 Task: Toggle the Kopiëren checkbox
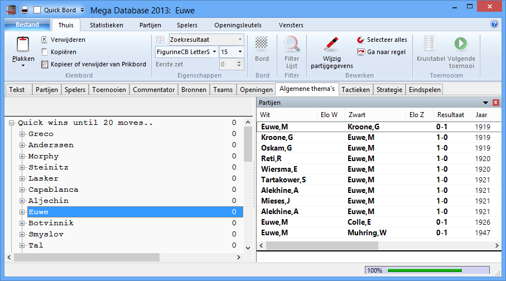pyautogui.click(x=45, y=52)
